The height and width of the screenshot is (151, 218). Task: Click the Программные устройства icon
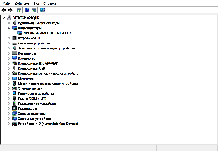click(x=14, y=103)
